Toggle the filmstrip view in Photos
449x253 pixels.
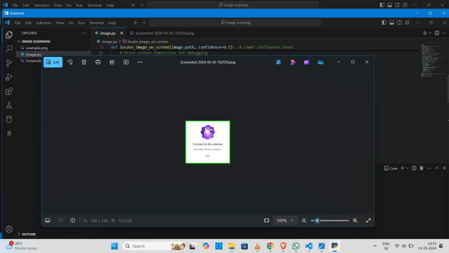tap(48, 220)
